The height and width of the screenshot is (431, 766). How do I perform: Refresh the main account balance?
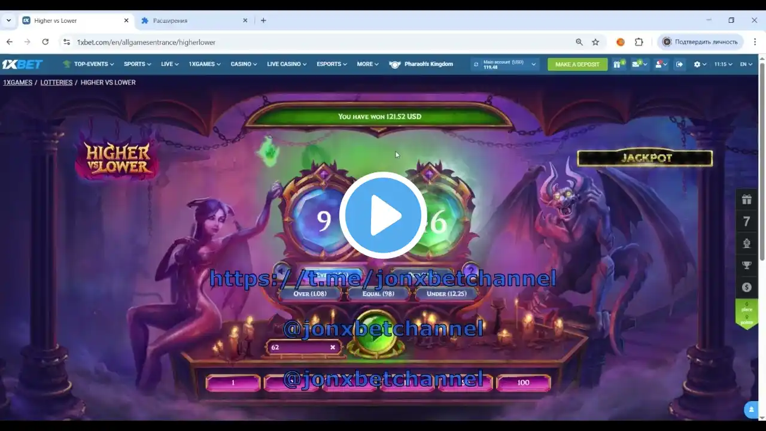[x=476, y=64]
